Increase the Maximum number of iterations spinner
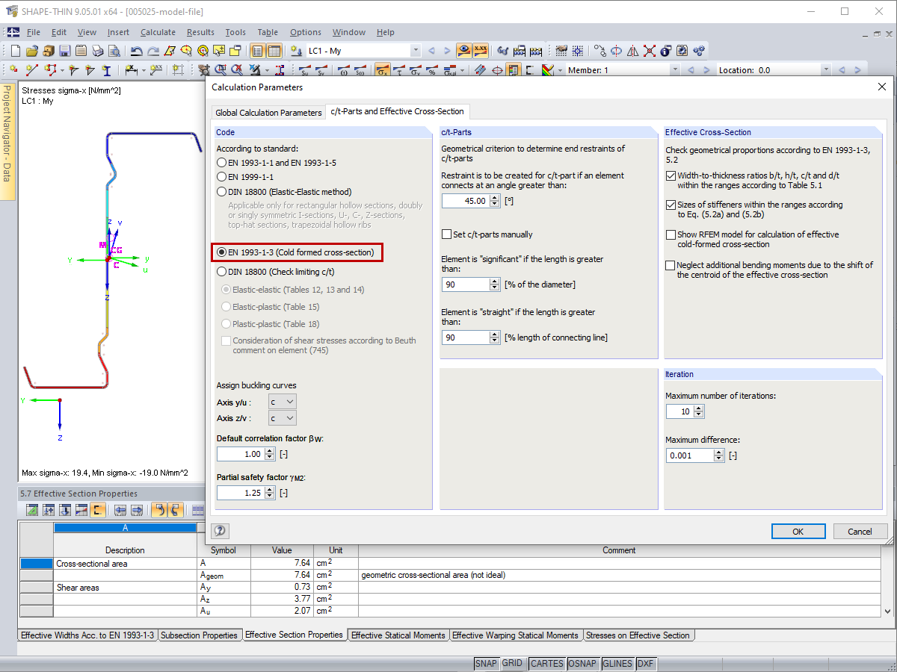897x672 pixels. click(699, 409)
